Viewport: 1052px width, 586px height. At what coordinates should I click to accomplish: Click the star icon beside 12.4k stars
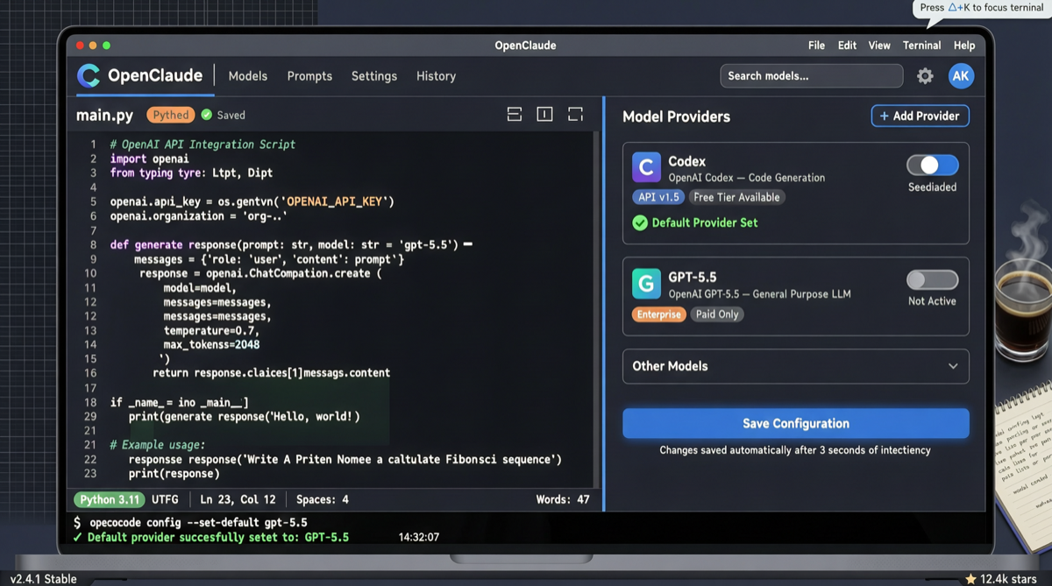(970, 579)
